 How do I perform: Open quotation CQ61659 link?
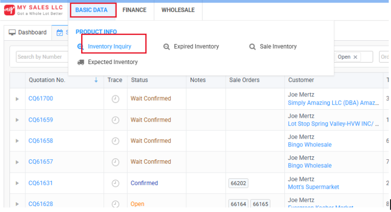point(40,120)
